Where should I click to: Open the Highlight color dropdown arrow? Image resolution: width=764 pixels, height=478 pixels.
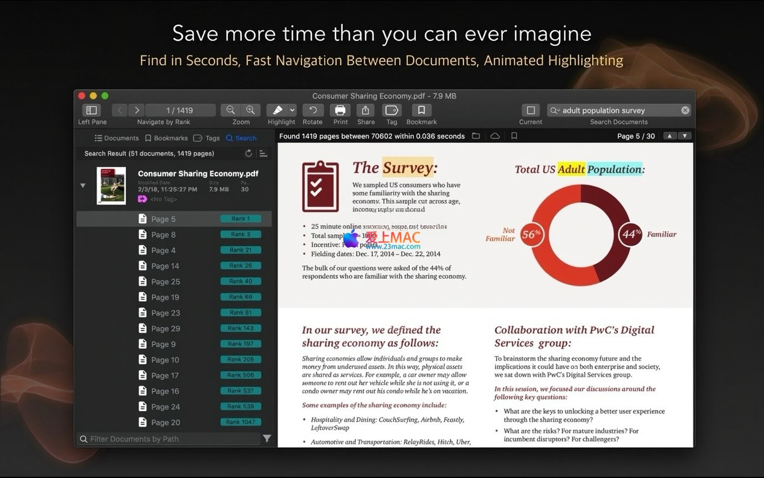[x=293, y=110]
